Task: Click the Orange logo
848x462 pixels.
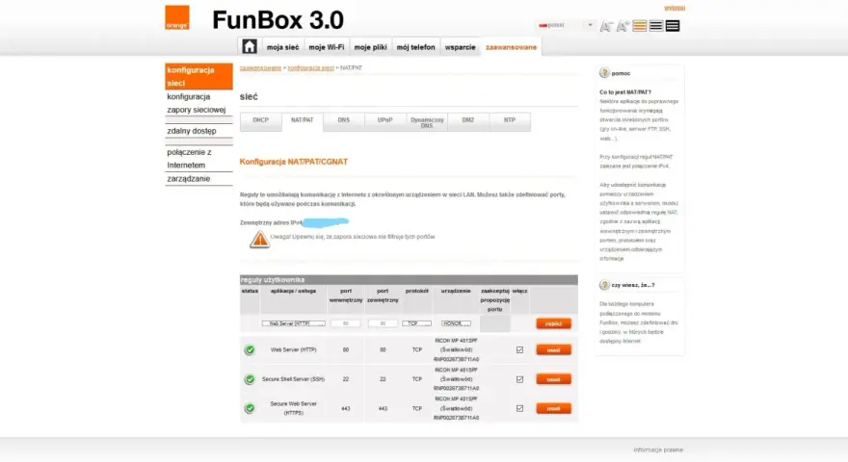Action: 177,17
